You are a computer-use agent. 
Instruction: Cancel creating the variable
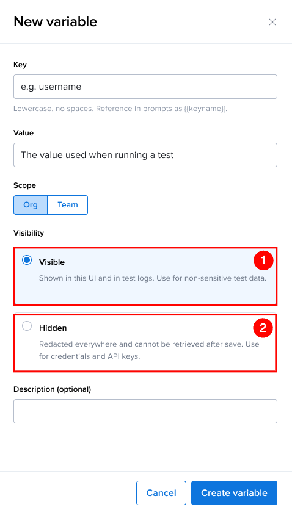tap(161, 493)
